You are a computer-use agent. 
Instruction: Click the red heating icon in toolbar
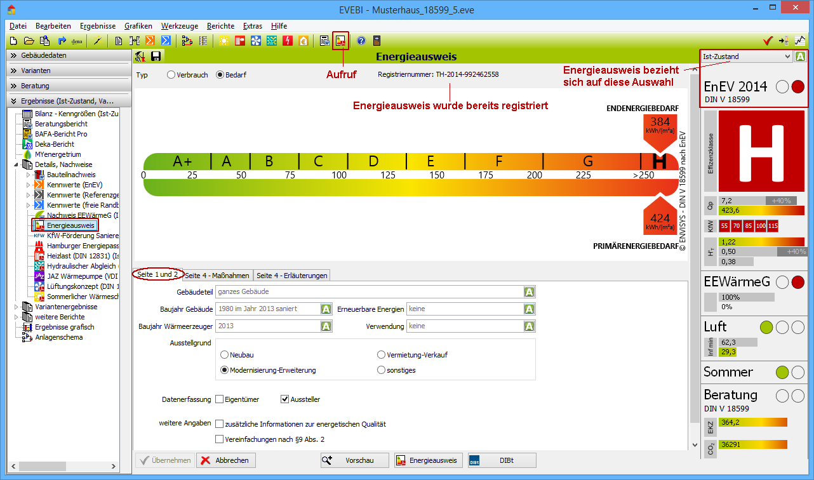(240, 41)
